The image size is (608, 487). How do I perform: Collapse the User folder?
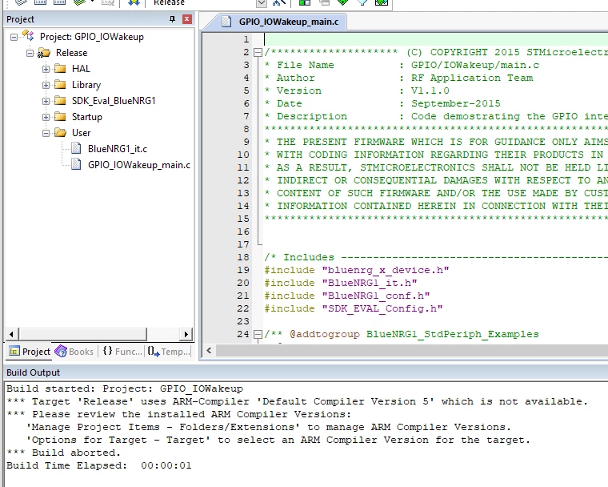pos(46,133)
